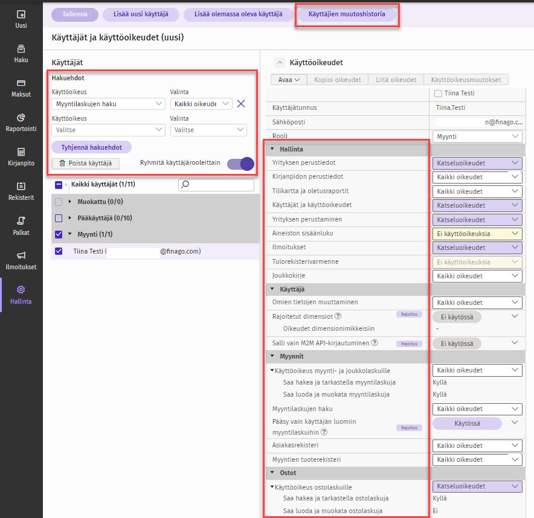Open the Myyntien tuoterekisteri rights dropdown
This screenshot has height=518, width=534.
(x=477, y=459)
